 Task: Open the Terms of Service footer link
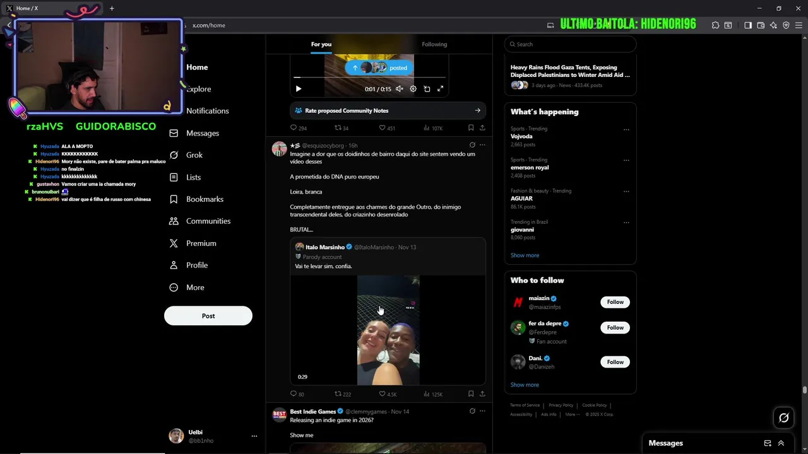(525, 405)
